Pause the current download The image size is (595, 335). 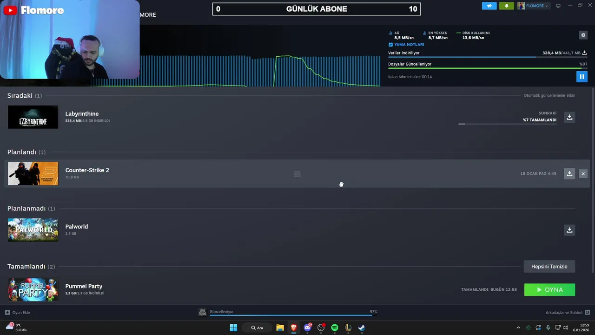click(x=582, y=76)
